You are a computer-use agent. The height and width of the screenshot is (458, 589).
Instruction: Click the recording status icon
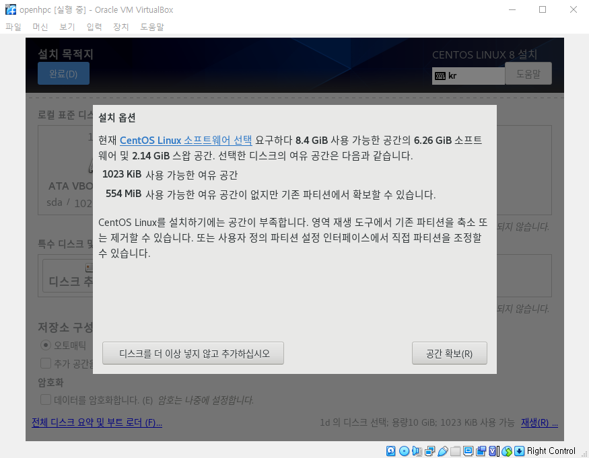click(x=481, y=451)
